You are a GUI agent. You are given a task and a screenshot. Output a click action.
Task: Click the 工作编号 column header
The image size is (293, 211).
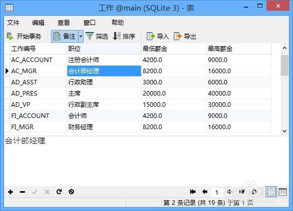point(38,49)
